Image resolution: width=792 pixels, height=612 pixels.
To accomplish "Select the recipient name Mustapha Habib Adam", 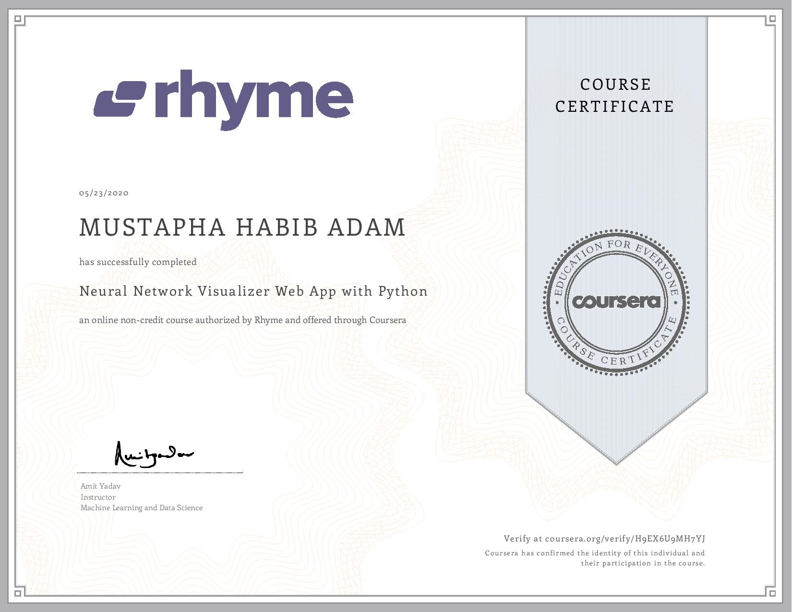I will tap(242, 228).
